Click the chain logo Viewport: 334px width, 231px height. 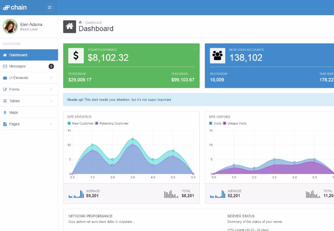point(15,7)
